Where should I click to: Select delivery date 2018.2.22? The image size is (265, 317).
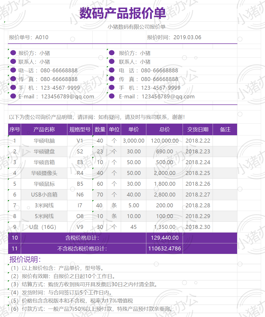pos(198,141)
